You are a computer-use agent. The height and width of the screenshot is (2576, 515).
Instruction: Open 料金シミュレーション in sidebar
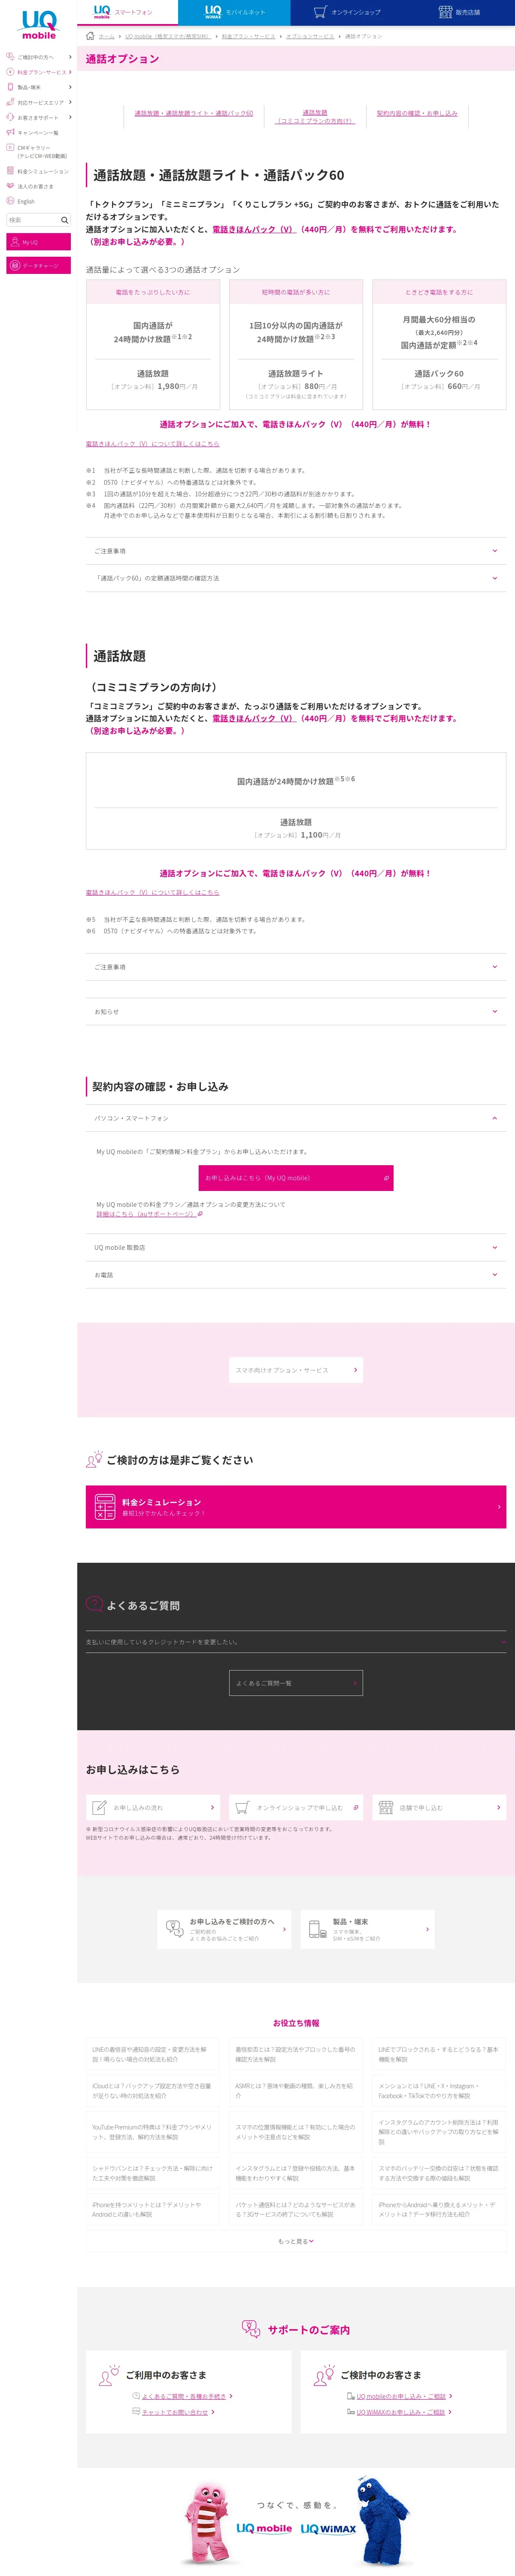(38, 171)
